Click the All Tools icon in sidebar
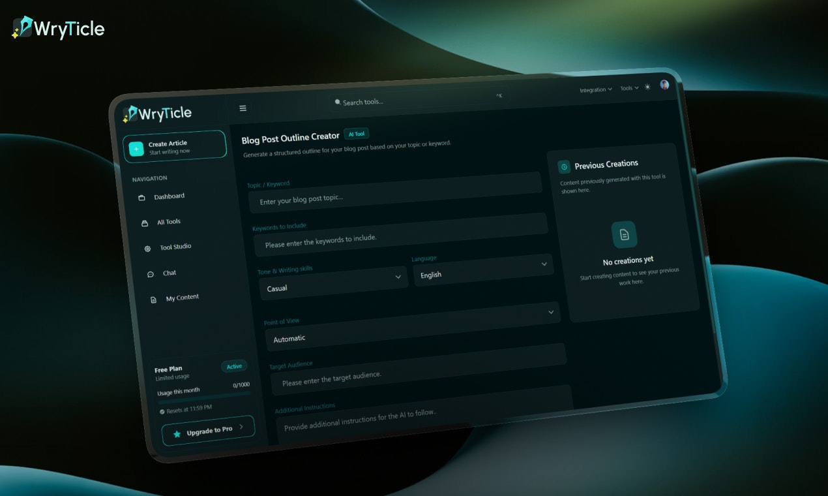This screenshot has height=496, width=828. pyautogui.click(x=145, y=223)
